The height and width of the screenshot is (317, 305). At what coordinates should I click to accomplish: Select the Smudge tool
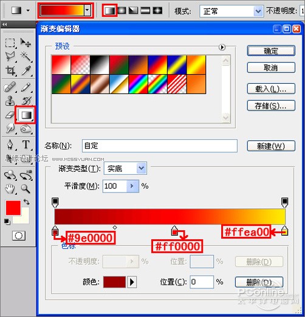point(10,128)
